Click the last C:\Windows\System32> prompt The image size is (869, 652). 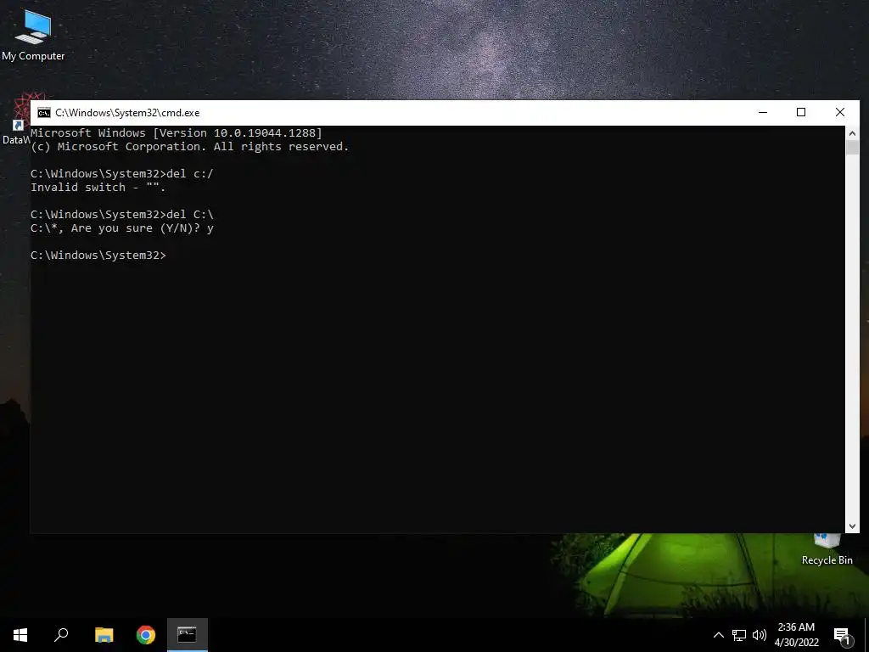pos(98,256)
